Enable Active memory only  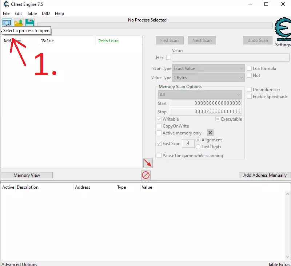click(x=159, y=133)
